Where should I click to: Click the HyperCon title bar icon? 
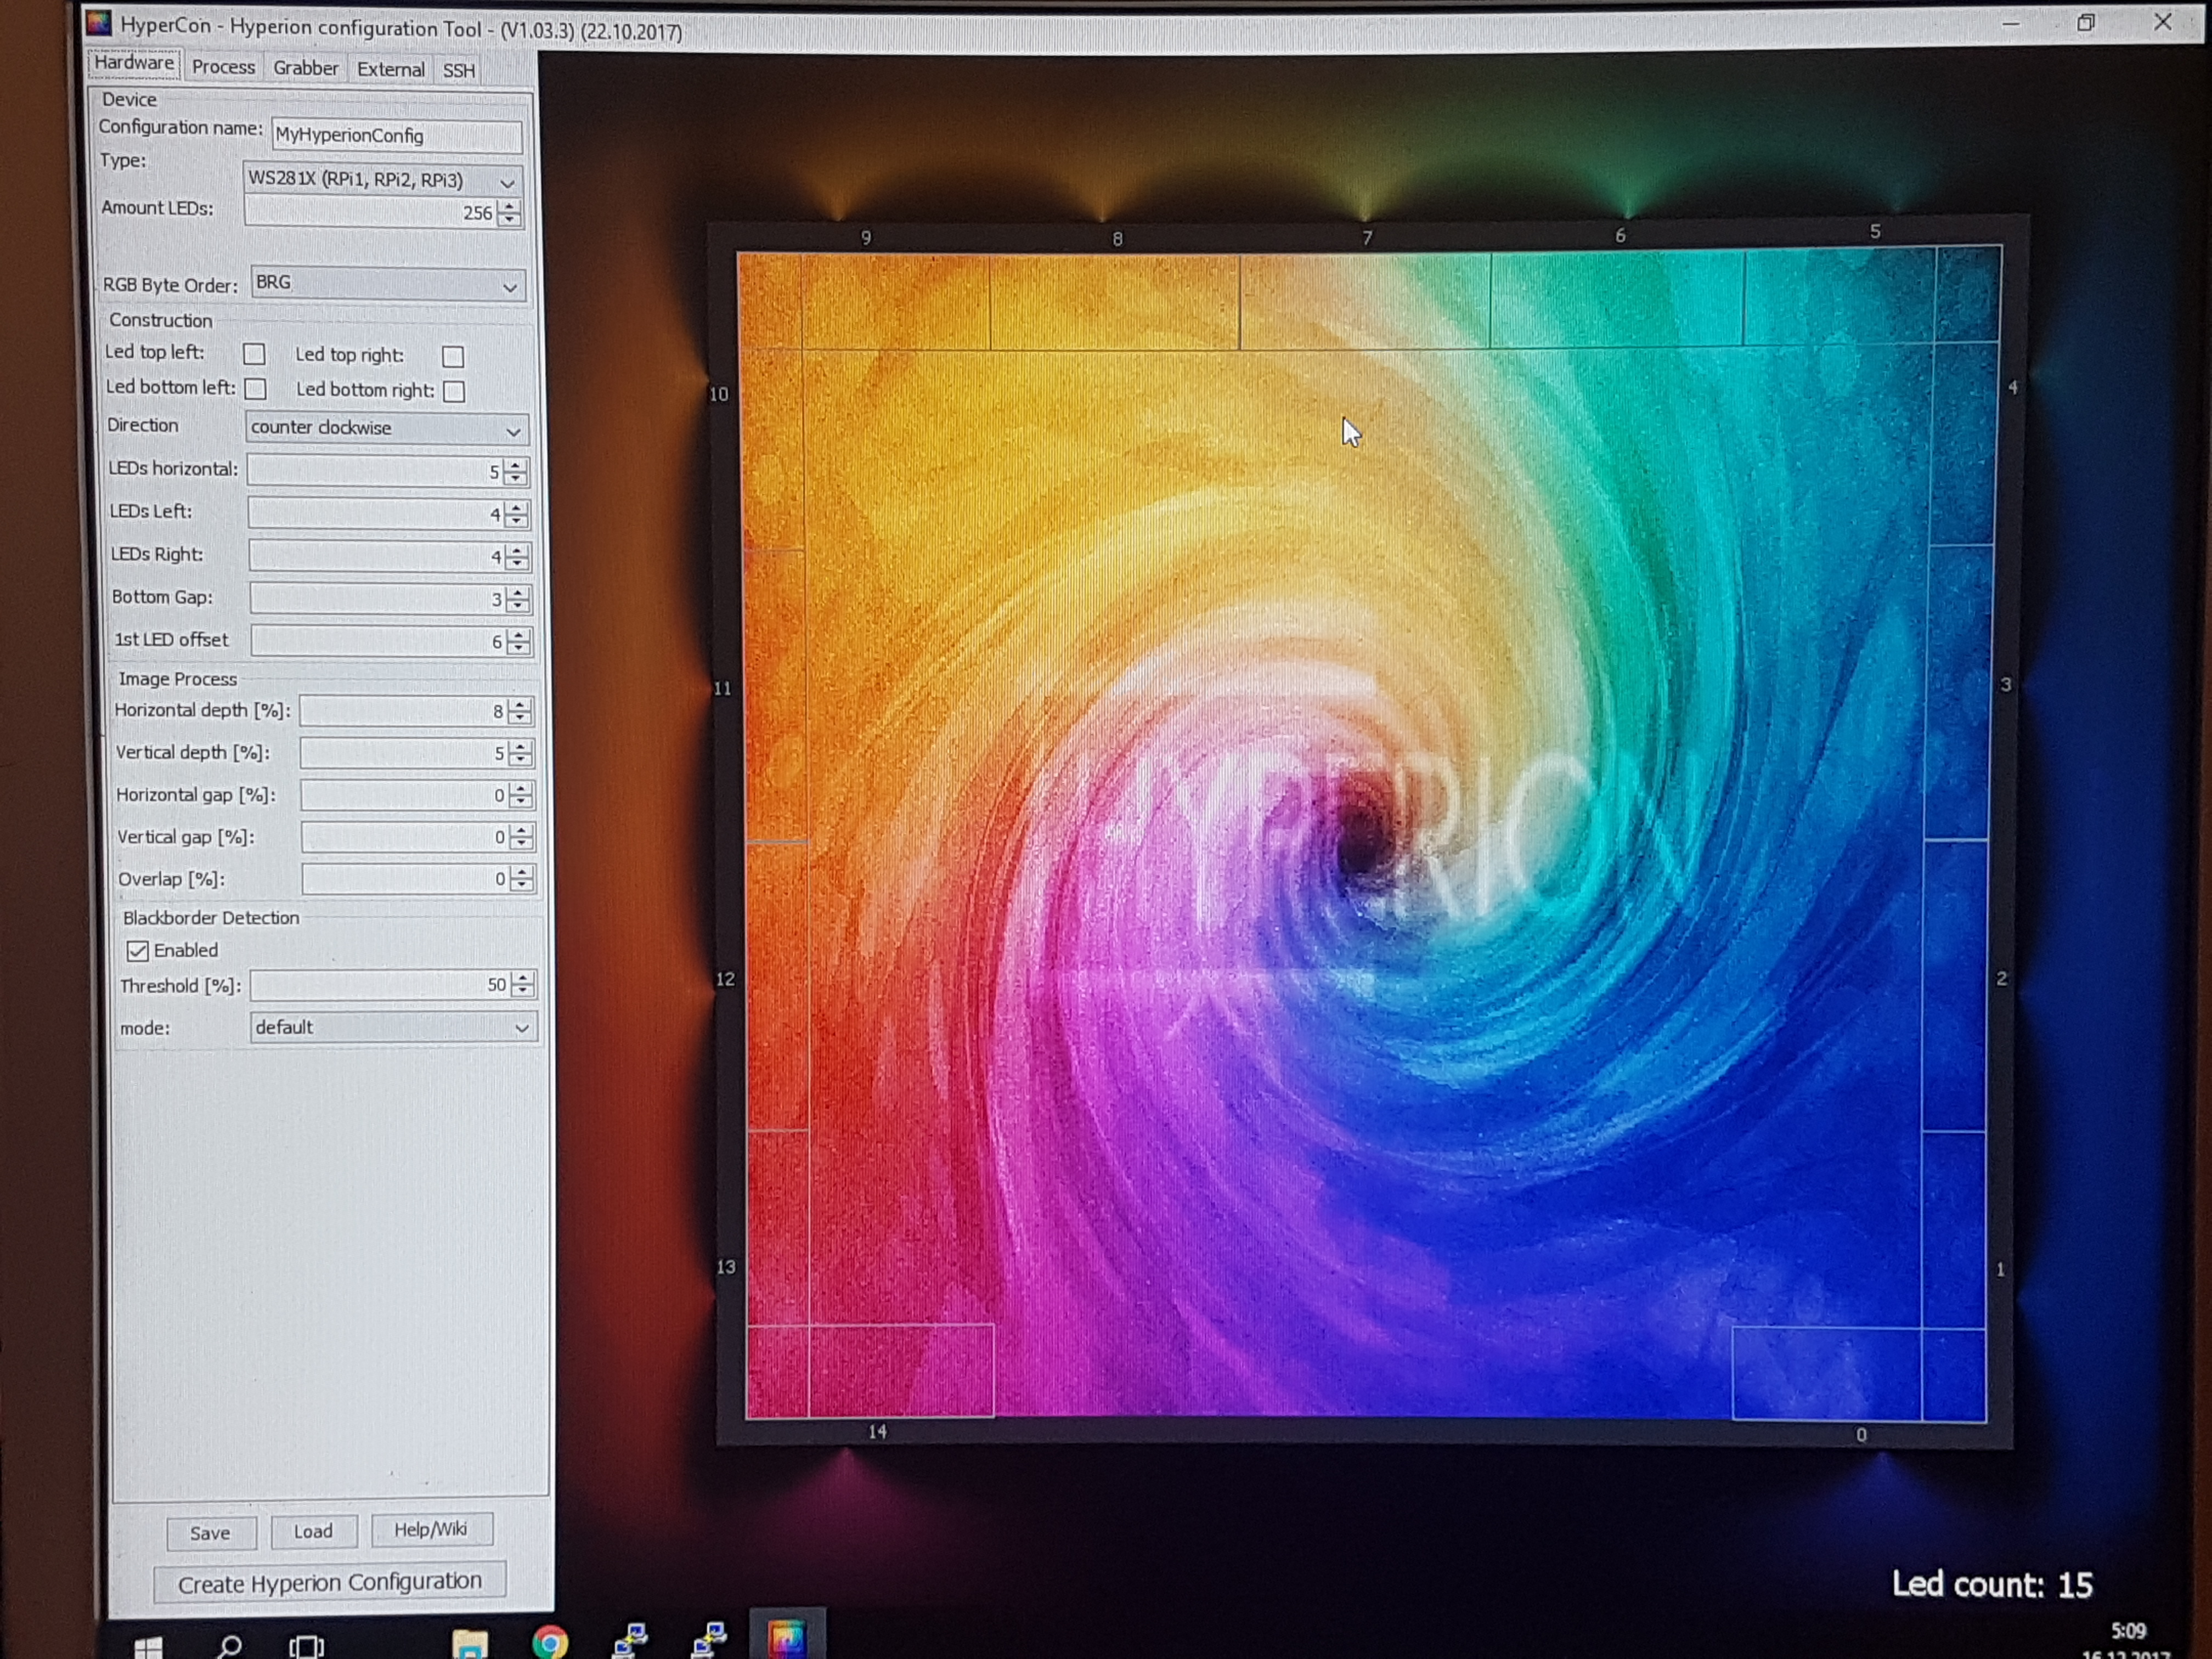pyautogui.click(x=98, y=24)
